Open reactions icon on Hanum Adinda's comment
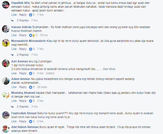 32,35
